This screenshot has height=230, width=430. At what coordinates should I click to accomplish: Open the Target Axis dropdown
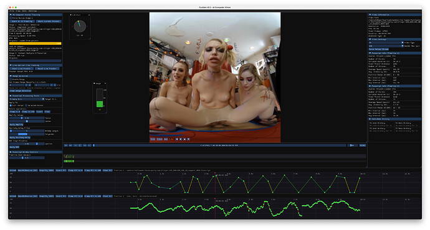point(27,99)
